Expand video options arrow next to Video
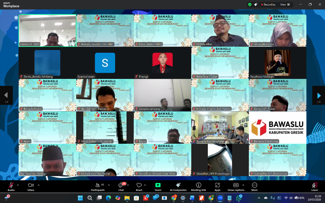This screenshot has height=203, width=325. click(x=39, y=185)
